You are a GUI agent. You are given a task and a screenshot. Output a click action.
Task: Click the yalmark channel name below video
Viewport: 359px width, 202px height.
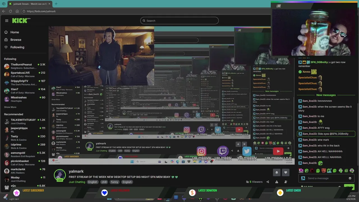(x=76, y=171)
